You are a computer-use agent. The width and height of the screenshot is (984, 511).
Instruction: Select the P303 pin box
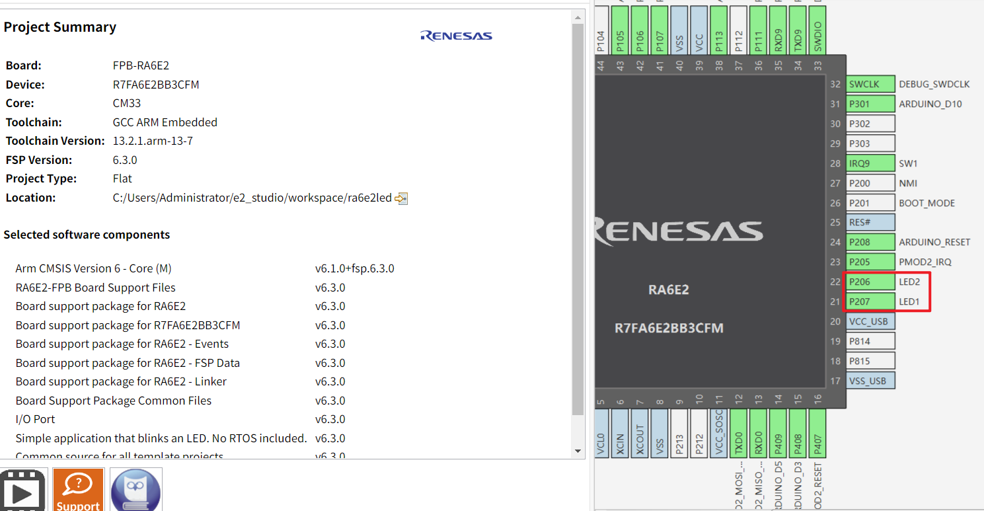870,143
